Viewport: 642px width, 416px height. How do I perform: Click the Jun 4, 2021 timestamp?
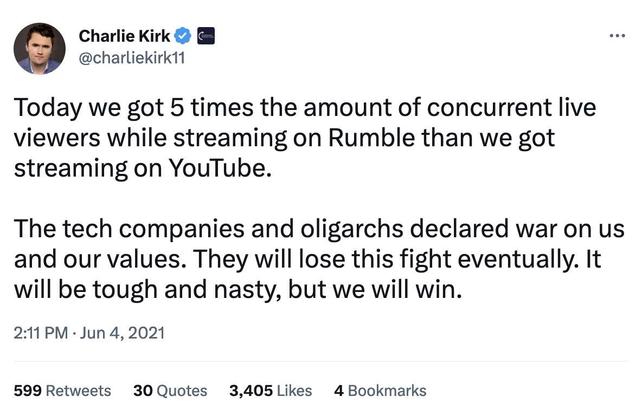tap(122, 333)
